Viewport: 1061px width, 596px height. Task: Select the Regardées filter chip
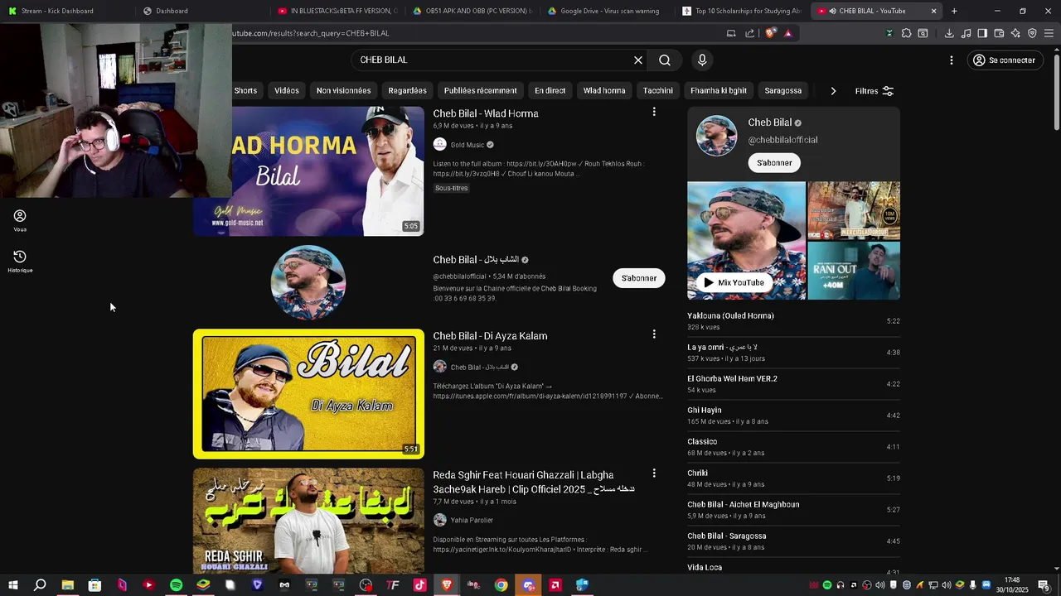[x=407, y=91]
